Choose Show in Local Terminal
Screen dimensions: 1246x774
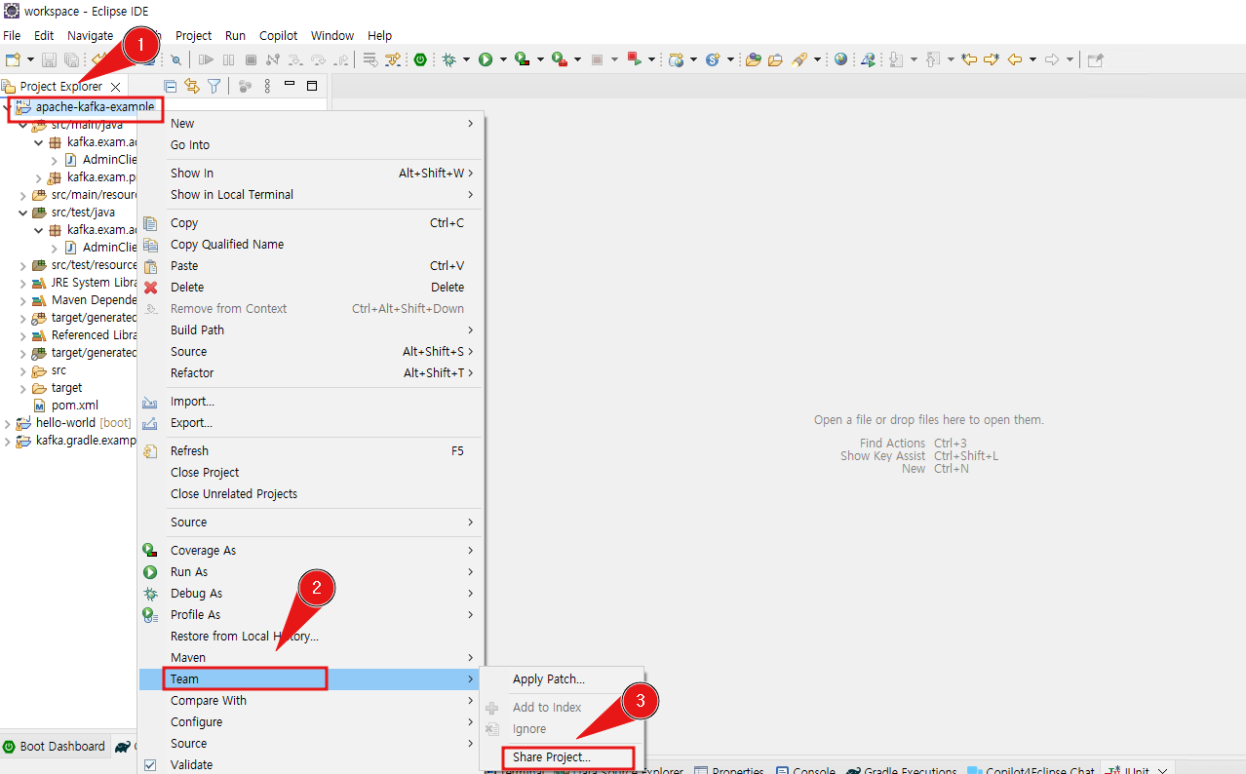click(x=310, y=195)
